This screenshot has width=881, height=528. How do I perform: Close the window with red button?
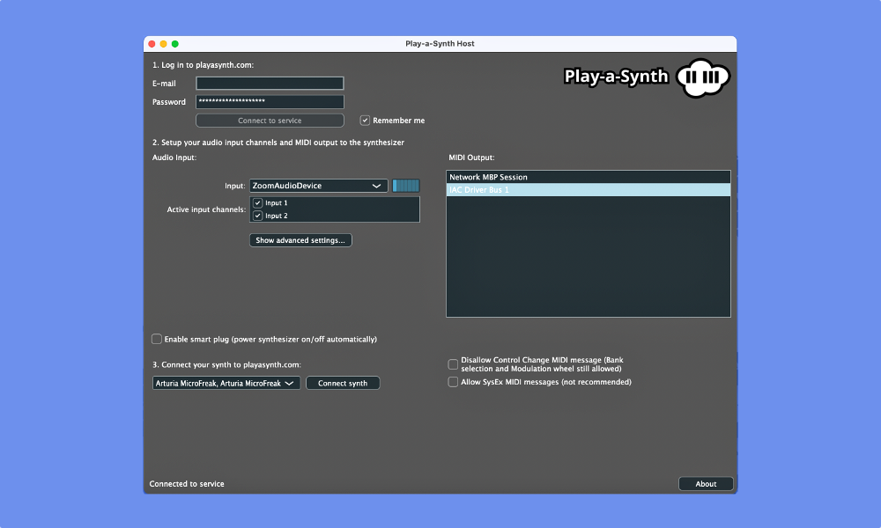152,44
